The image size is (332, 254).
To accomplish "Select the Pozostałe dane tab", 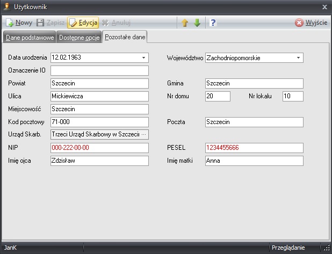I will pos(125,37).
